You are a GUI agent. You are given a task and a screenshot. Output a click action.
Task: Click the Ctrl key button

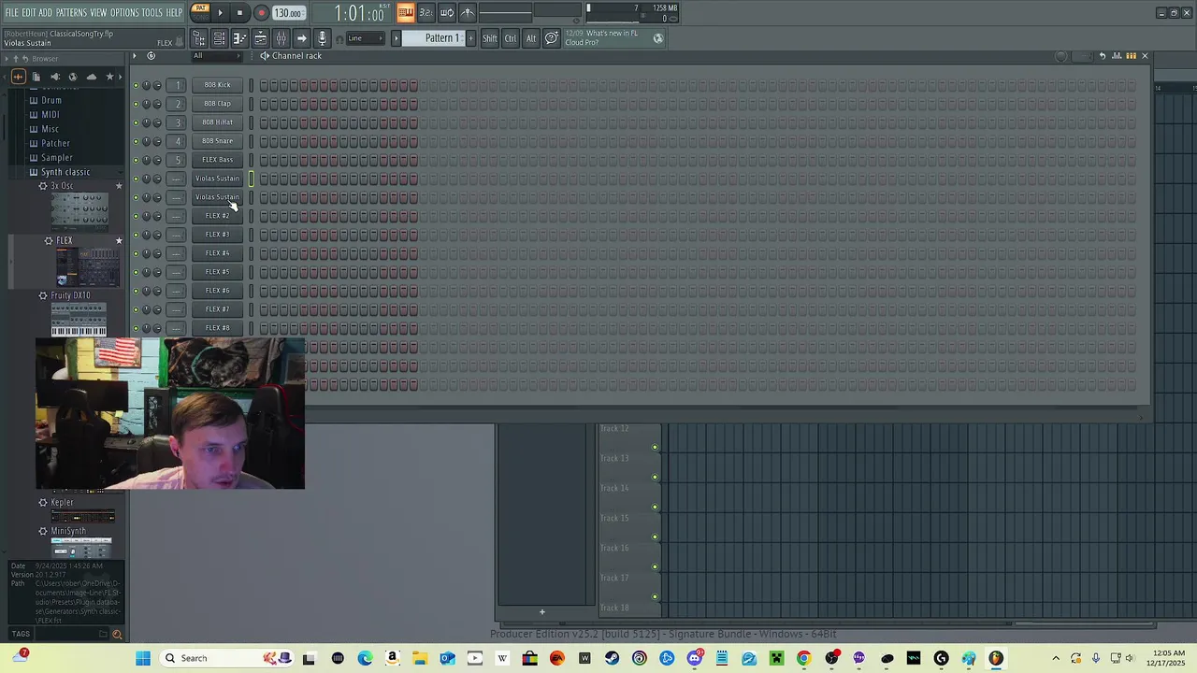511,38
